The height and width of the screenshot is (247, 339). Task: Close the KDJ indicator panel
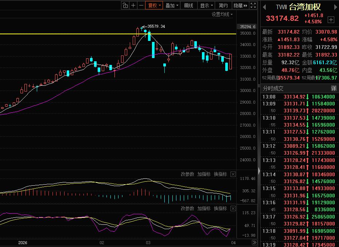click(233, 208)
